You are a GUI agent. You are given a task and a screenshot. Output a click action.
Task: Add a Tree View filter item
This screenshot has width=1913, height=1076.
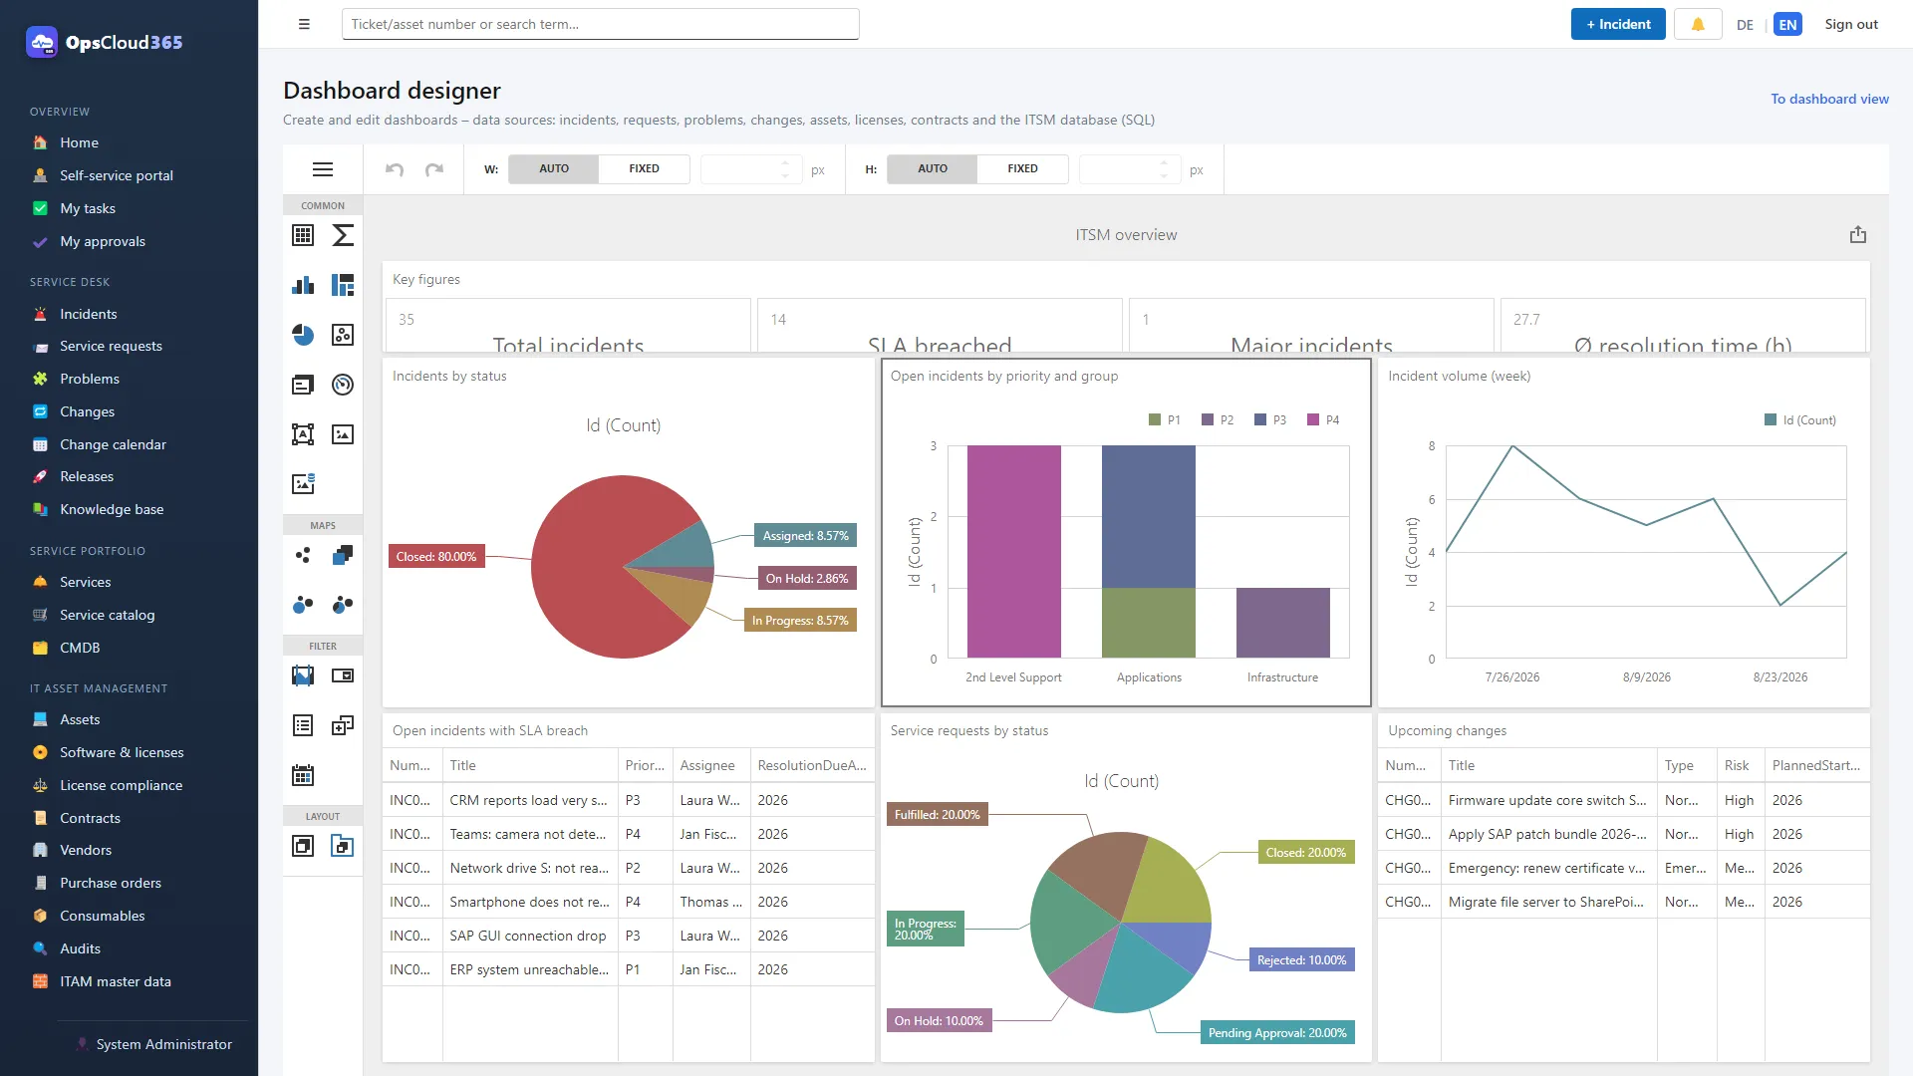(343, 726)
